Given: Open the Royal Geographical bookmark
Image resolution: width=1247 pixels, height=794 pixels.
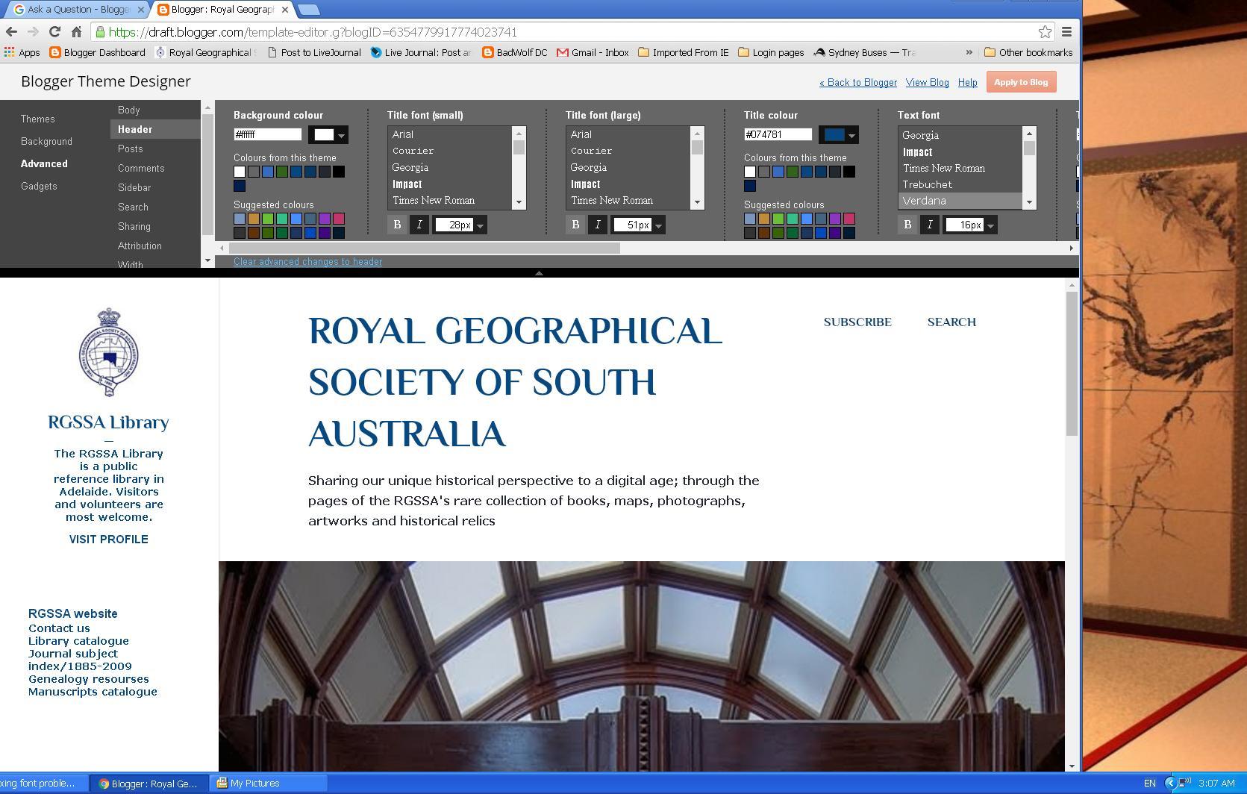Looking at the screenshot, I should click(206, 52).
